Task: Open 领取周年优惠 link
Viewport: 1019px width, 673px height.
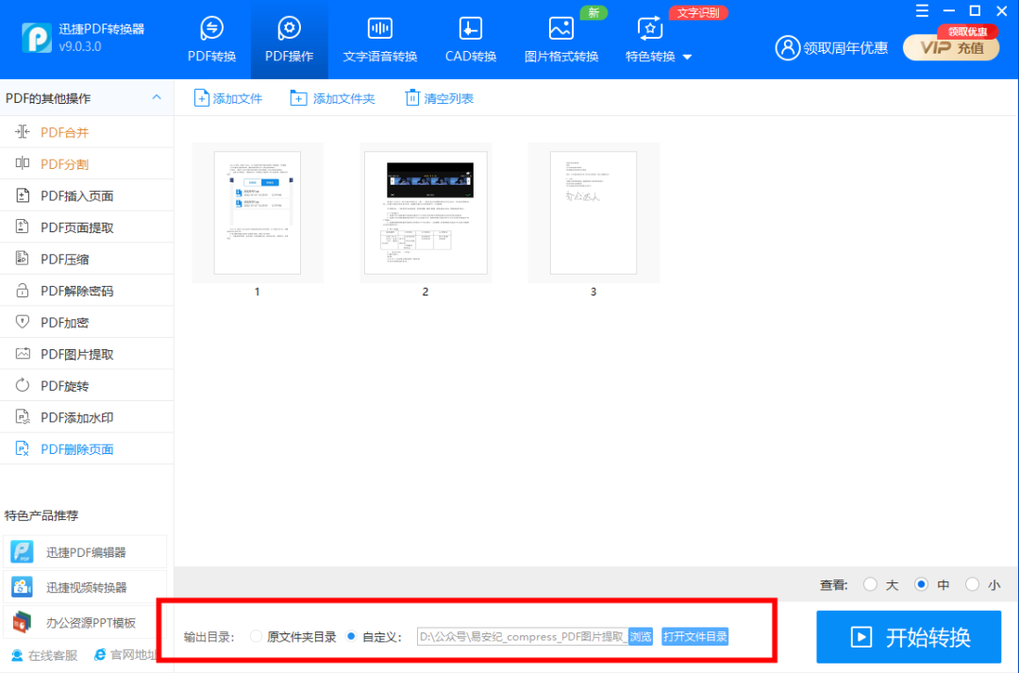Action: point(845,48)
